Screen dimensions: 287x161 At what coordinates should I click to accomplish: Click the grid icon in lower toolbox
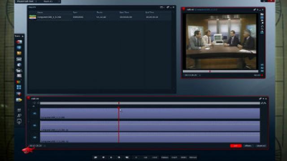coord(19,110)
